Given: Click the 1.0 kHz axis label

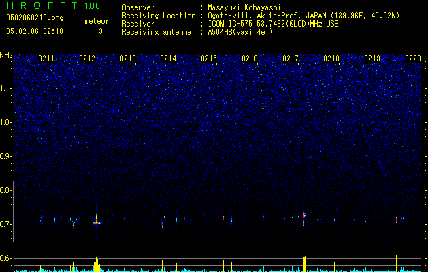Looking at the screenshot, I should 5,122.
